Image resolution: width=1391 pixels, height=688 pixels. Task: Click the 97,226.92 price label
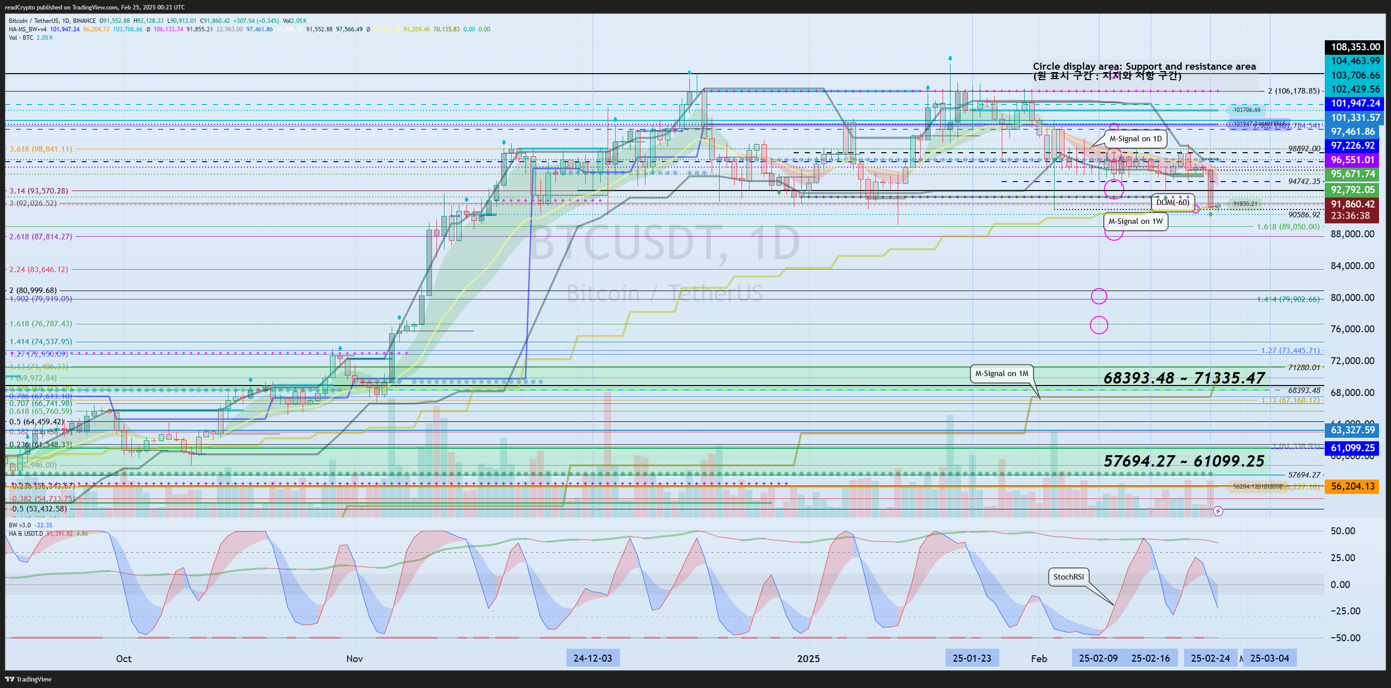pos(1352,146)
